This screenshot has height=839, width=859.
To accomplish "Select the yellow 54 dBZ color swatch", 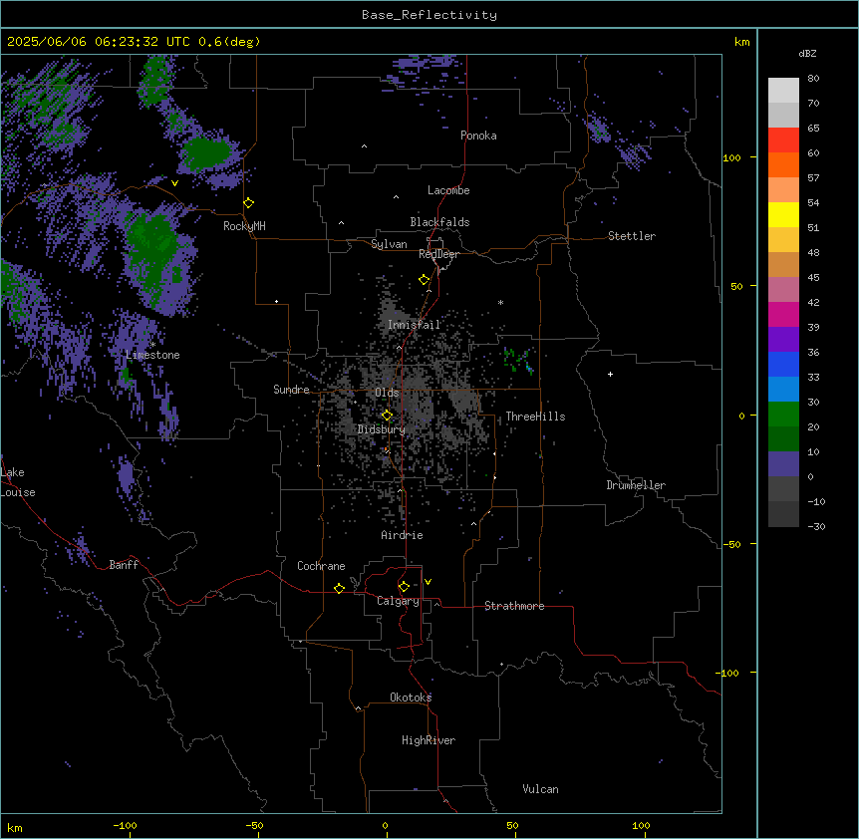I will pos(783,214).
